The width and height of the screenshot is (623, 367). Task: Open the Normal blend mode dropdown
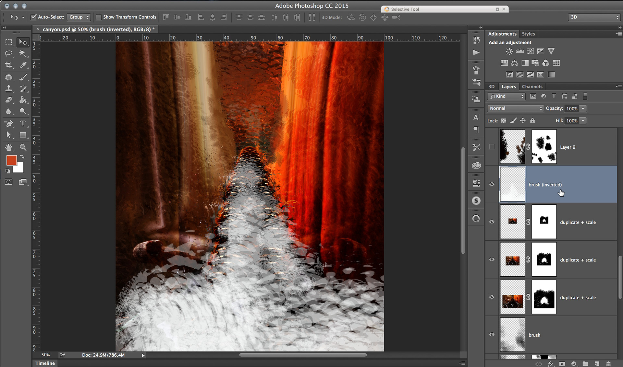515,108
